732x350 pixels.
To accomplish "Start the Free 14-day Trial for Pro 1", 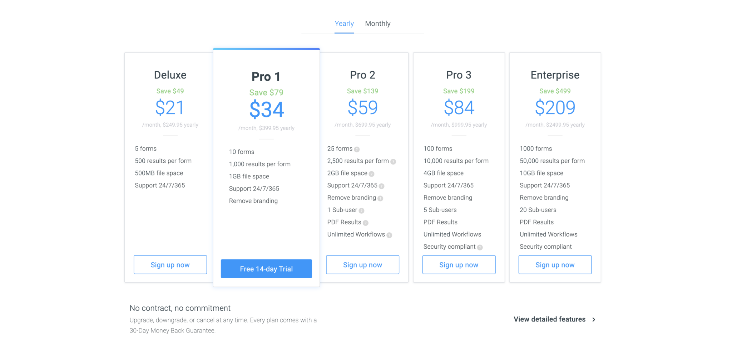I will [266, 269].
